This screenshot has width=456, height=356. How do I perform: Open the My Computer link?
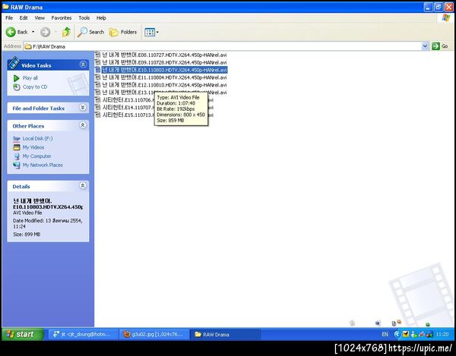coord(36,156)
